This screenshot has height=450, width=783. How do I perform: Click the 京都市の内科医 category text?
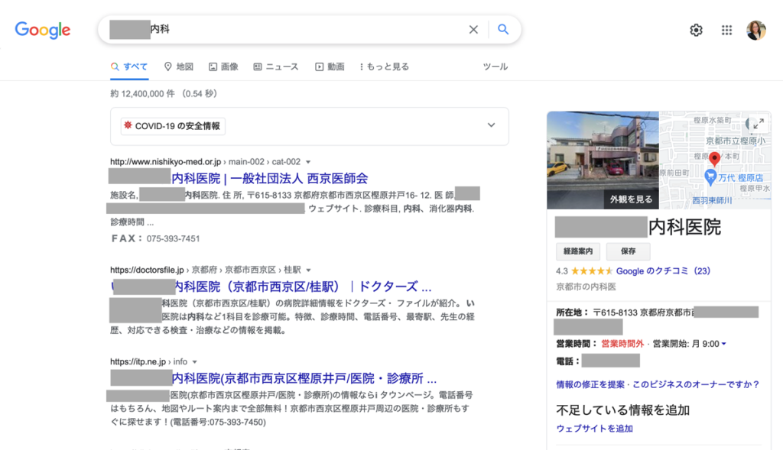tap(586, 287)
